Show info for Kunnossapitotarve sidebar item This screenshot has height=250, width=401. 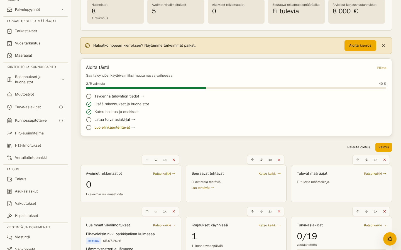tap(61, 121)
